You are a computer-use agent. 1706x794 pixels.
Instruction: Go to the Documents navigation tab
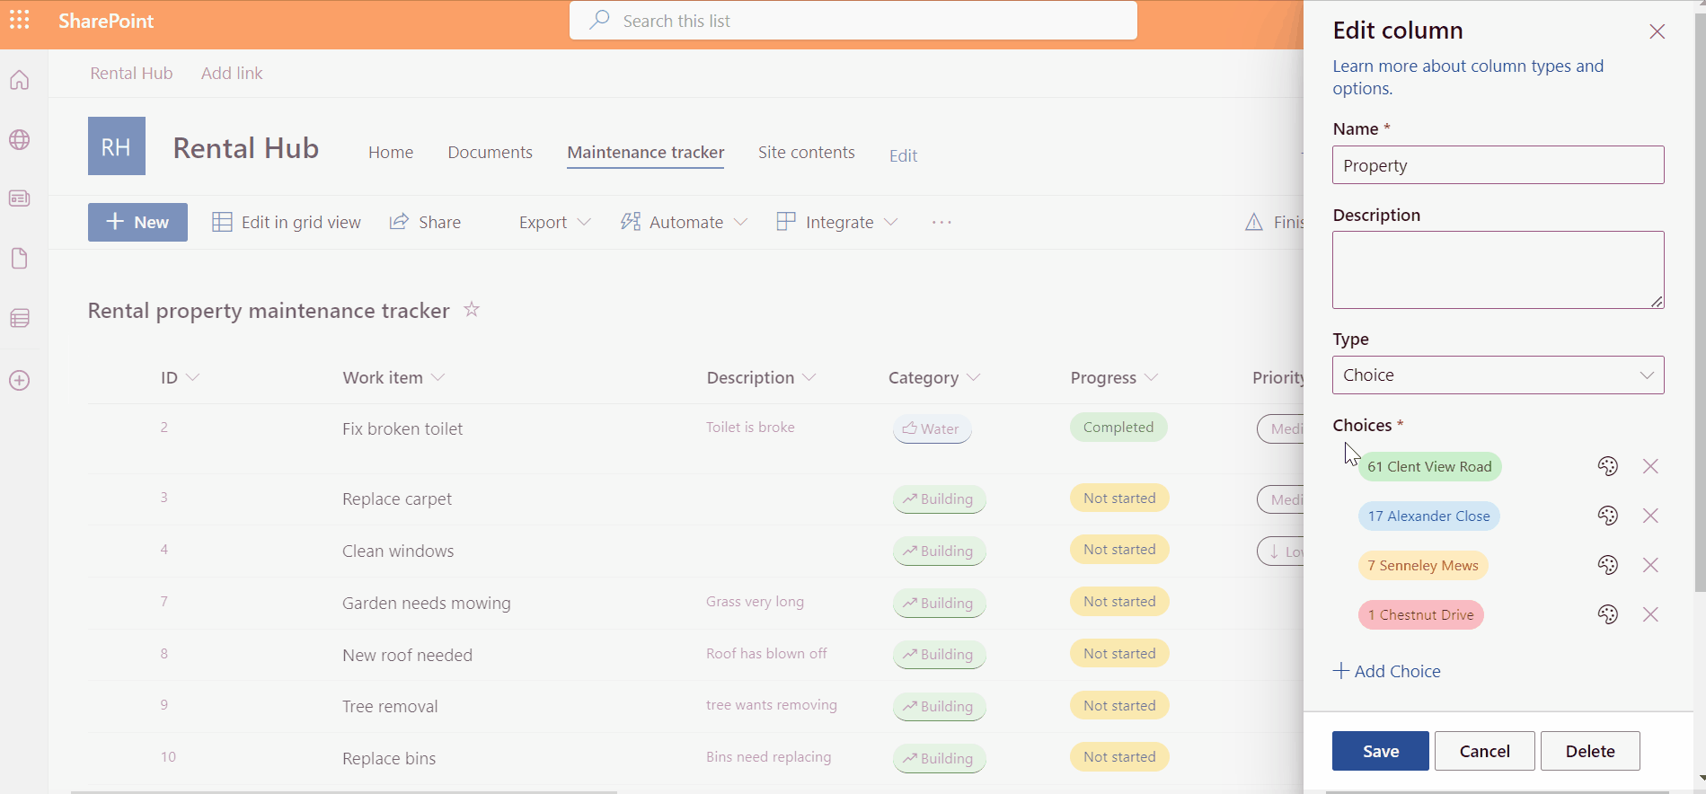coord(491,153)
